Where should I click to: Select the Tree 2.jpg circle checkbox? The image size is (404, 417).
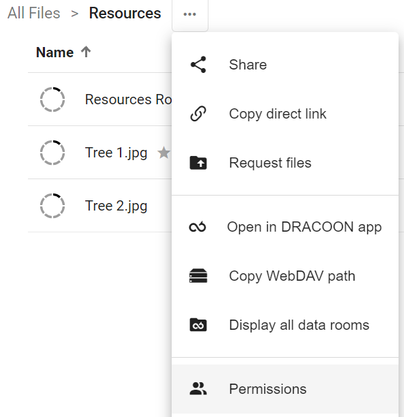click(x=52, y=206)
